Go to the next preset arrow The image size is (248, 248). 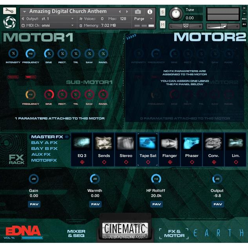pos(127,11)
